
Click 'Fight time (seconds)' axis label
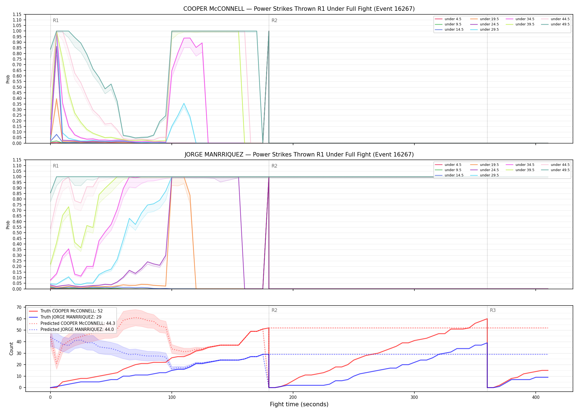299,404
